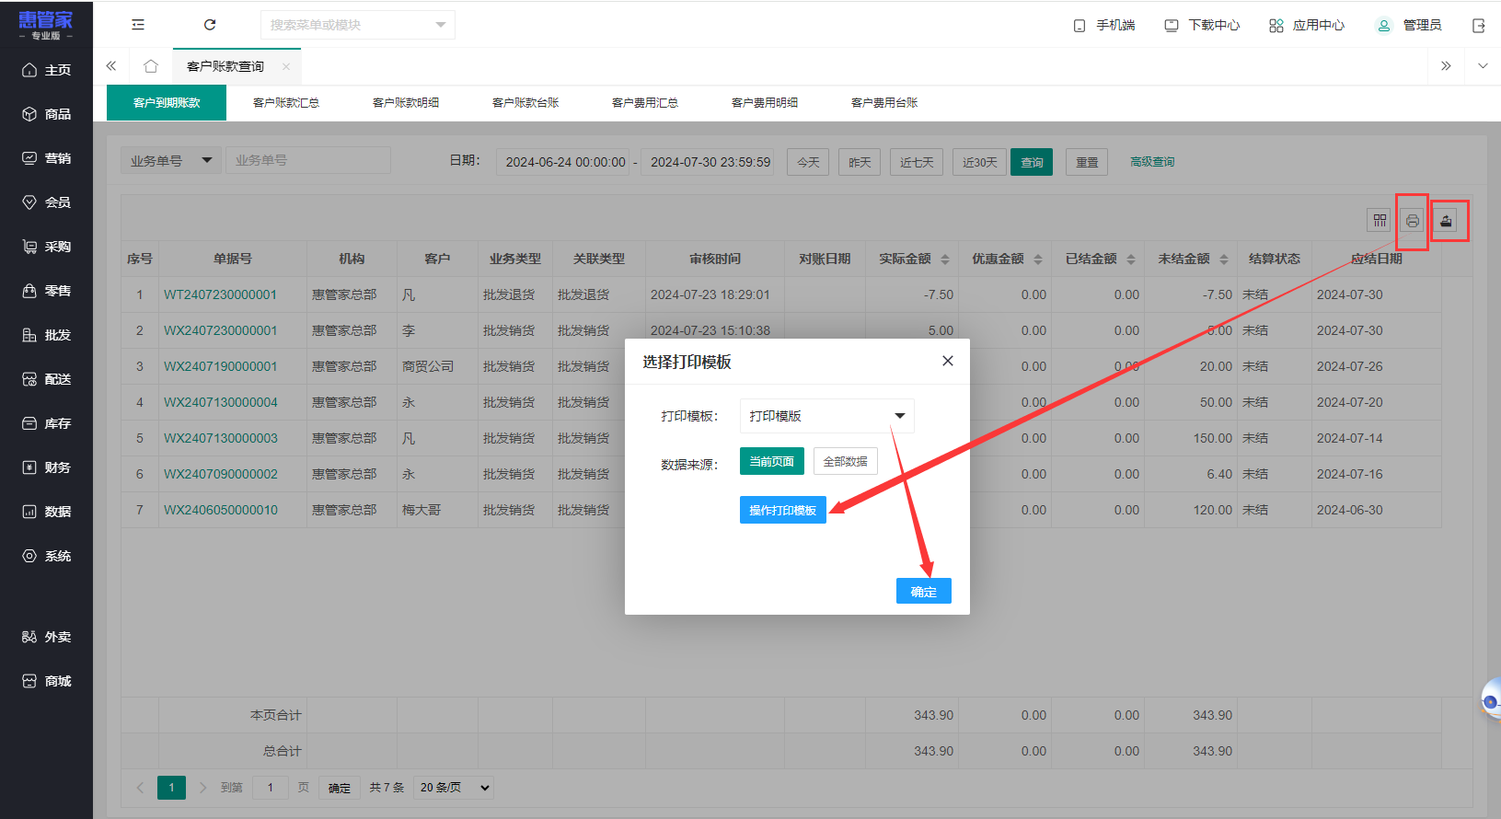The image size is (1501, 819).
Task: Click the refresh icon in top bar
Action: [x=210, y=25]
